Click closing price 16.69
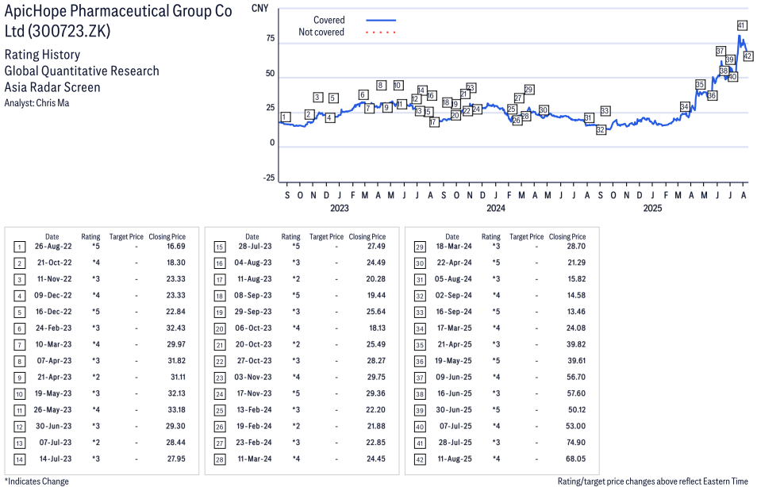 pyautogui.click(x=175, y=246)
